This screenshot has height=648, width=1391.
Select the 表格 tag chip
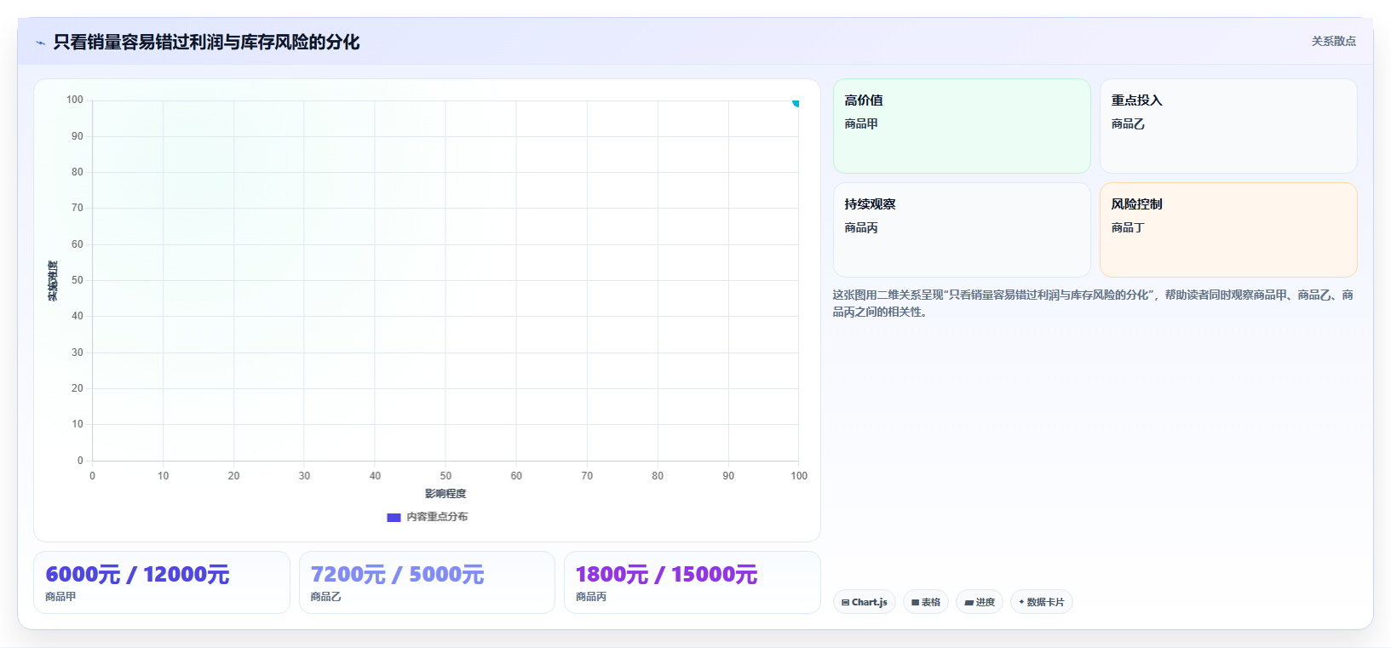[x=926, y=602]
